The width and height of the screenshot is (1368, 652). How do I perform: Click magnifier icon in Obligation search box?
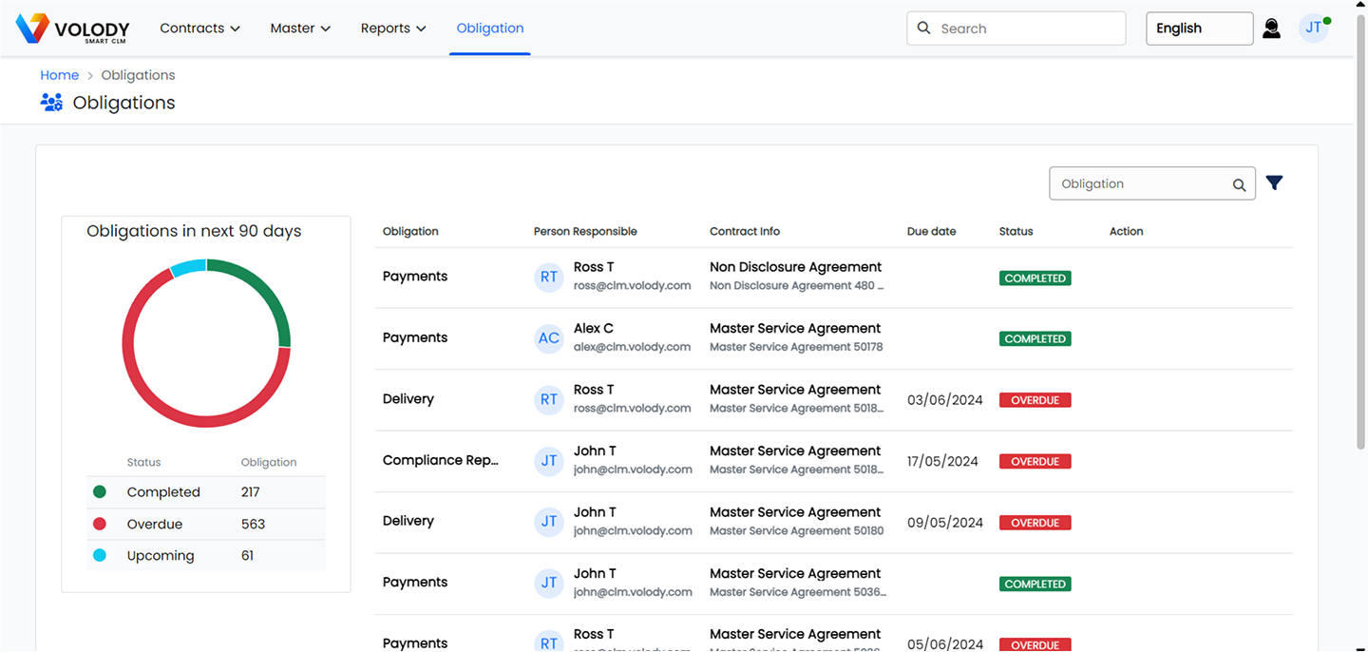[1239, 185]
